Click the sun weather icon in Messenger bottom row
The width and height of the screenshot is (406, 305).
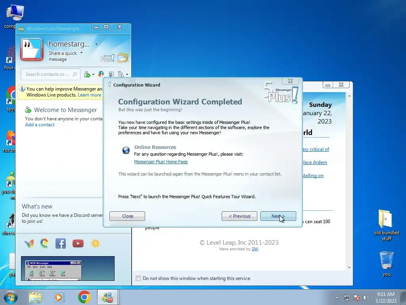tap(95, 243)
